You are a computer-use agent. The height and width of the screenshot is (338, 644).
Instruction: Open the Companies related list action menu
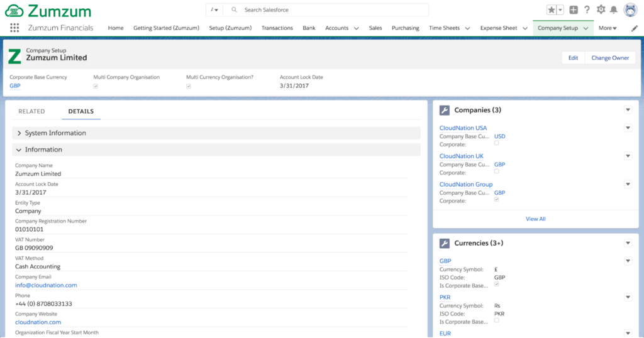coord(628,110)
